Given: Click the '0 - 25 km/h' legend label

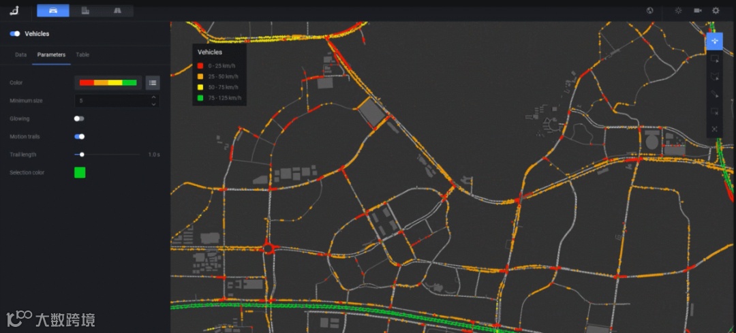Looking at the screenshot, I should tap(222, 65).
